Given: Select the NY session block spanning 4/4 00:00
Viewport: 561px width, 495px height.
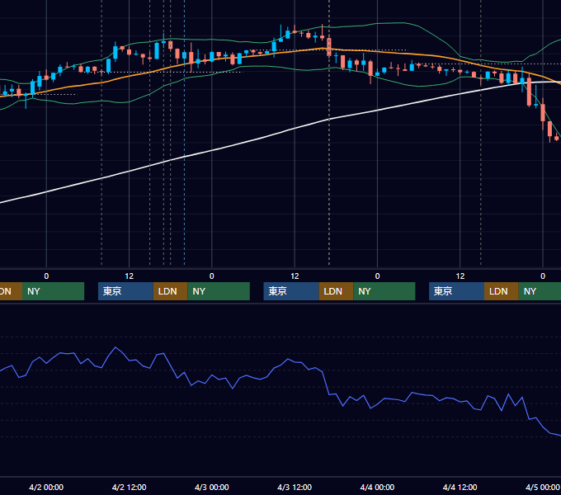Looking at the screenshot, I should (384, 291).
